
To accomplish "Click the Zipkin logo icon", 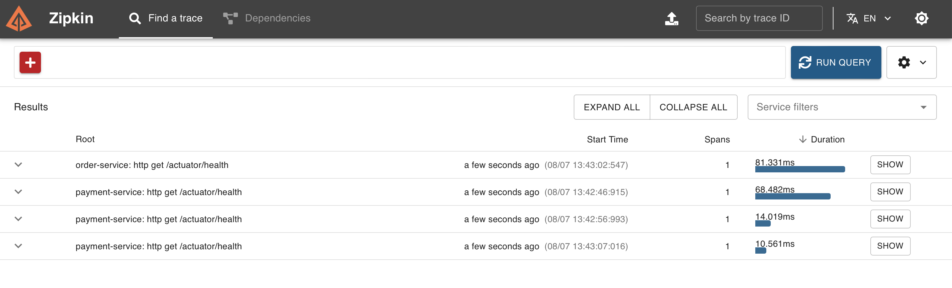I will pyautogui.click(x=19, y=19).
